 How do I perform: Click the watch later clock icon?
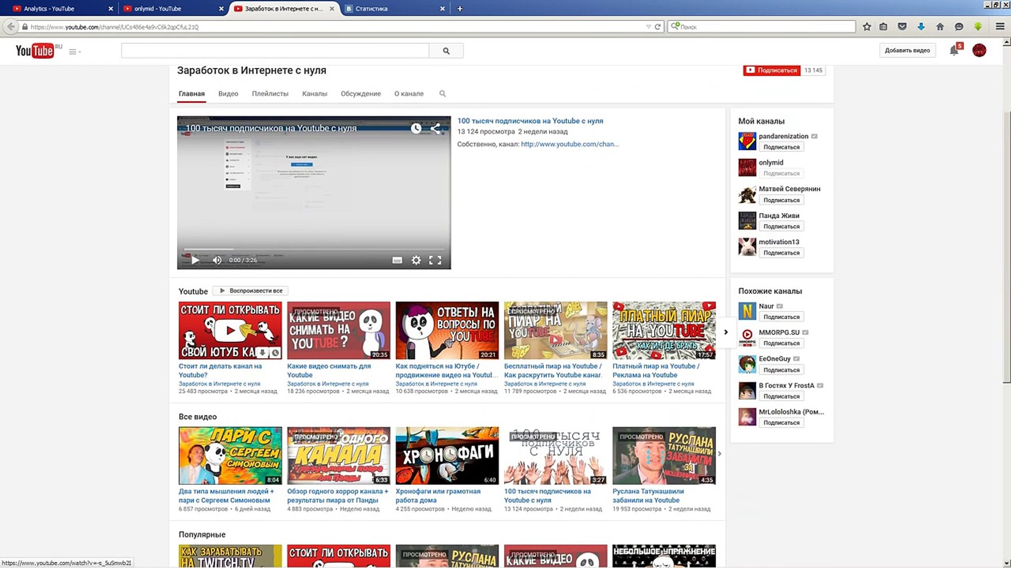(x=416, y=128)
